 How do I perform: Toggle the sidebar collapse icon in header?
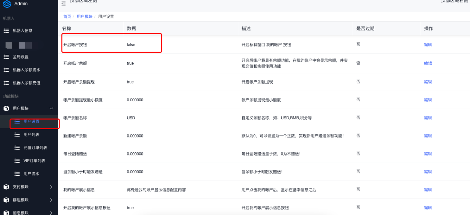(63, 3)
